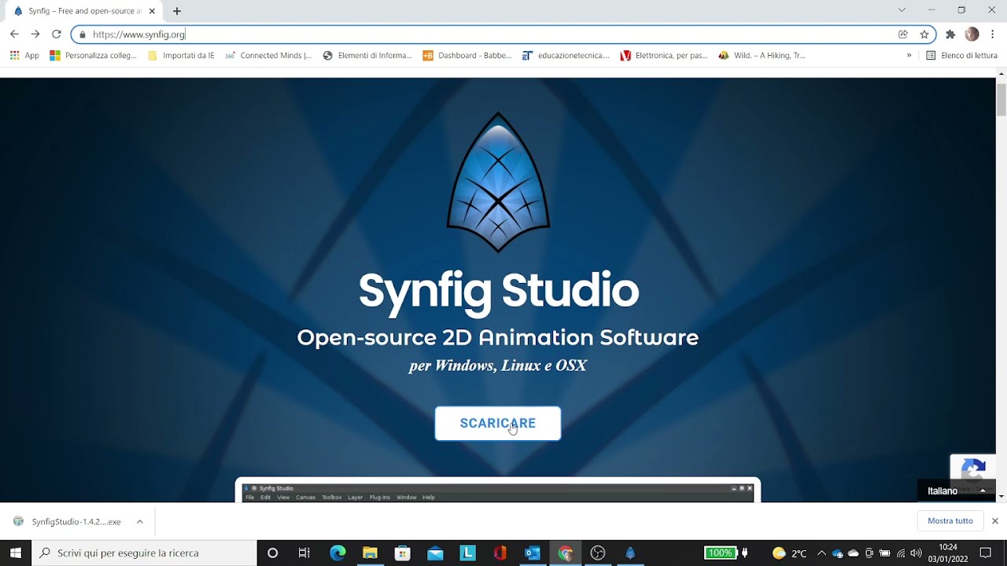Expand options for SynfigStudio download item
The image size is (1007, 566).
[139, 521]
